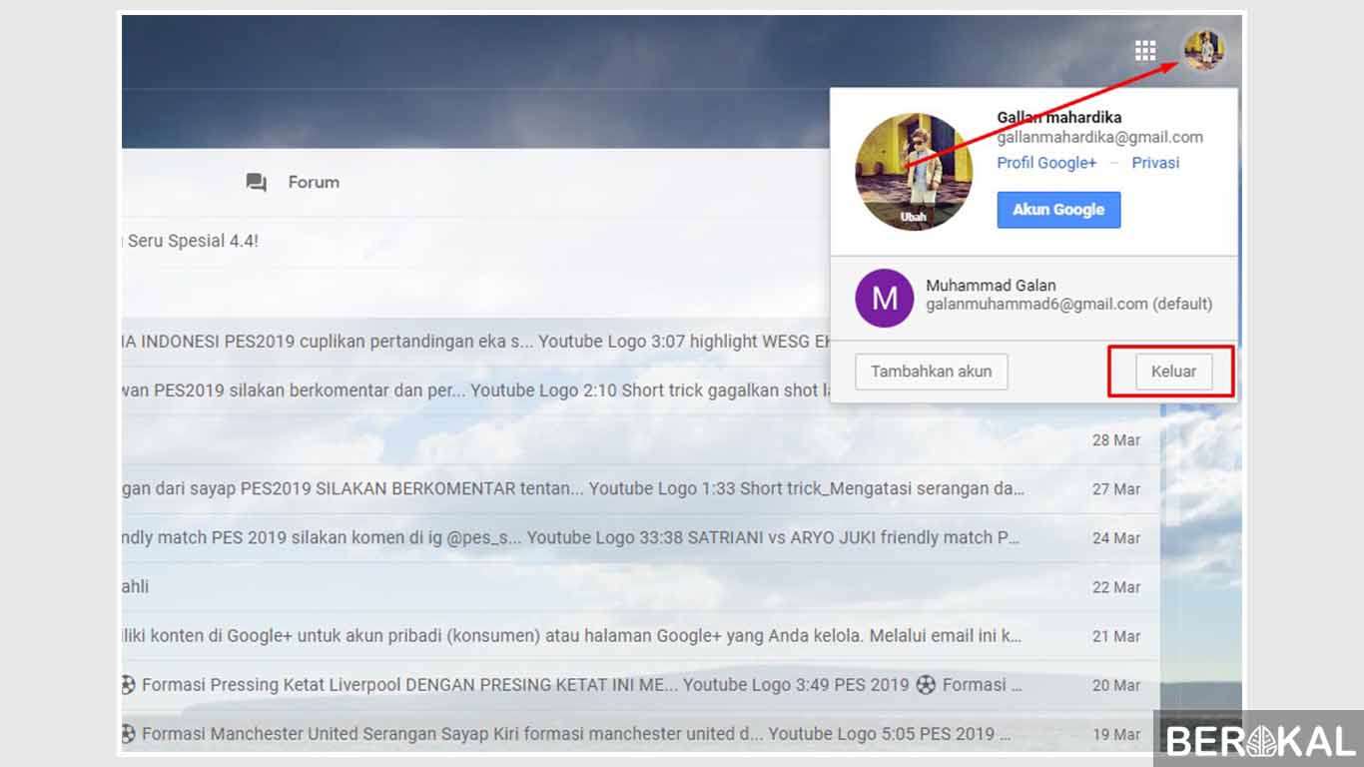The height and width of the screenshot is (767, 1364).
Task: Open the Seru Spesial 4.4! email
Action: [475, 242]
